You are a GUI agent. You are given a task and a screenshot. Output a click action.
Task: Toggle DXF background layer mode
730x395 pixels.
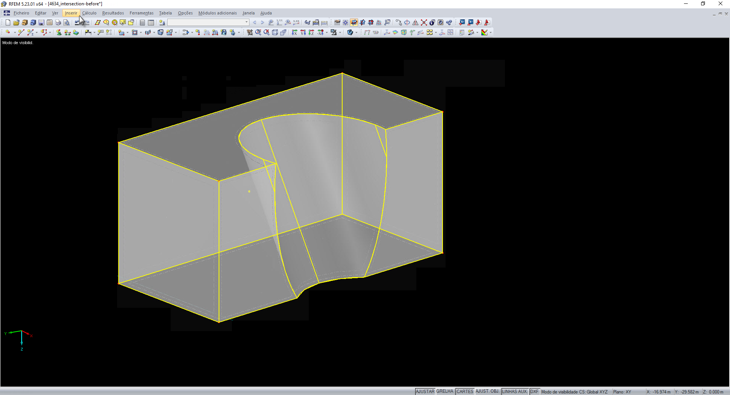pos(534,392)
